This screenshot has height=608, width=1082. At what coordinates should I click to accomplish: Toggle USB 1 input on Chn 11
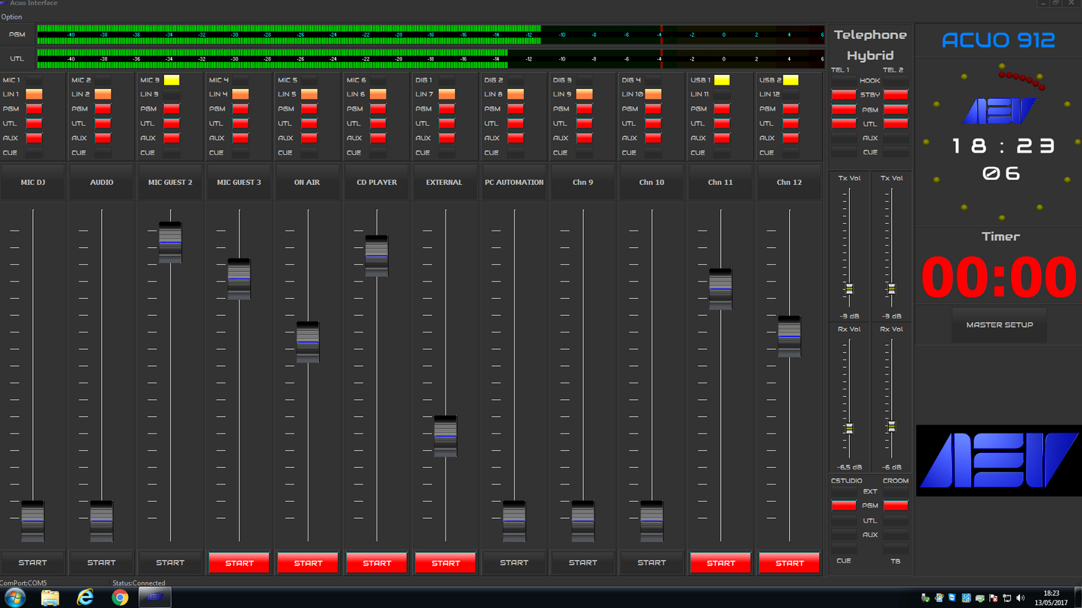tap(722, 80)
